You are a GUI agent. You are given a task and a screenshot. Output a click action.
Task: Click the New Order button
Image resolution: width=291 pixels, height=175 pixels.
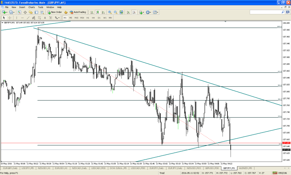click(x=55, y=12)
